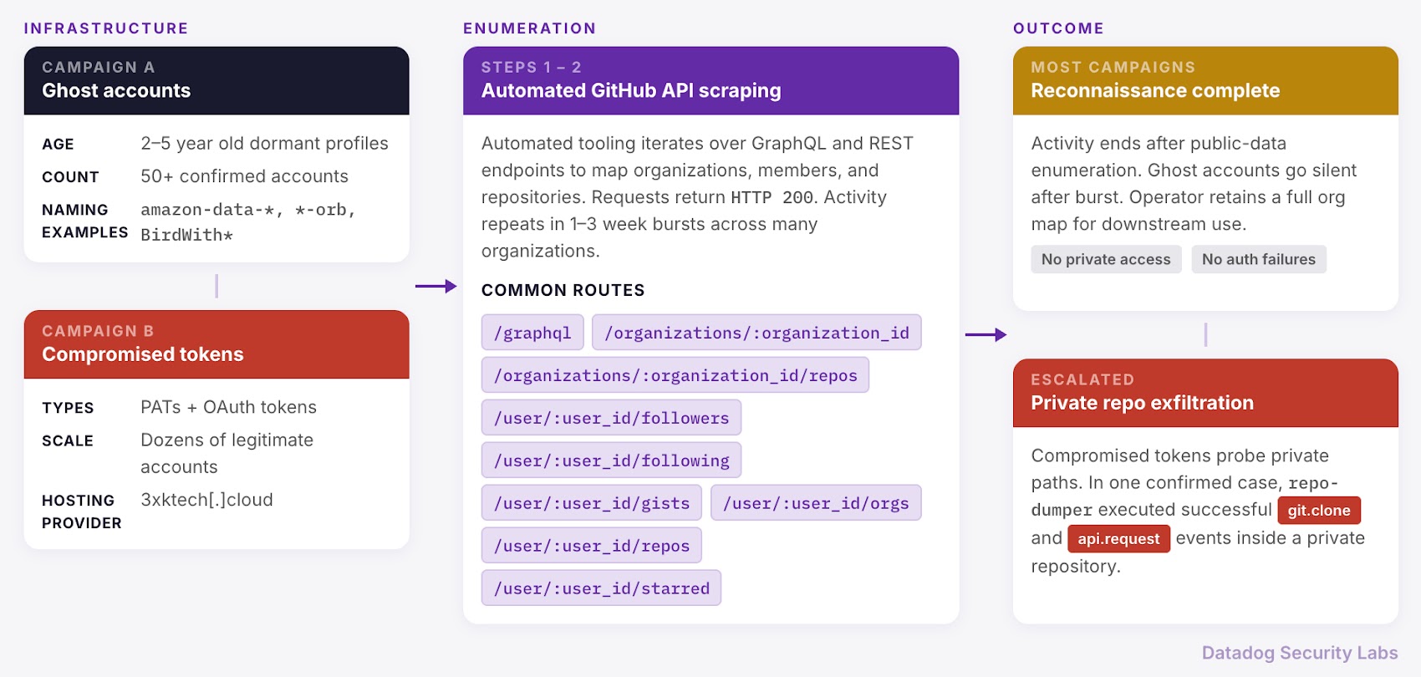Image resolution: width=1421 pixels, height=677 pixels.
Task: Choose the /user/:user_id/following route tag
Action: [x=611, y=461]
